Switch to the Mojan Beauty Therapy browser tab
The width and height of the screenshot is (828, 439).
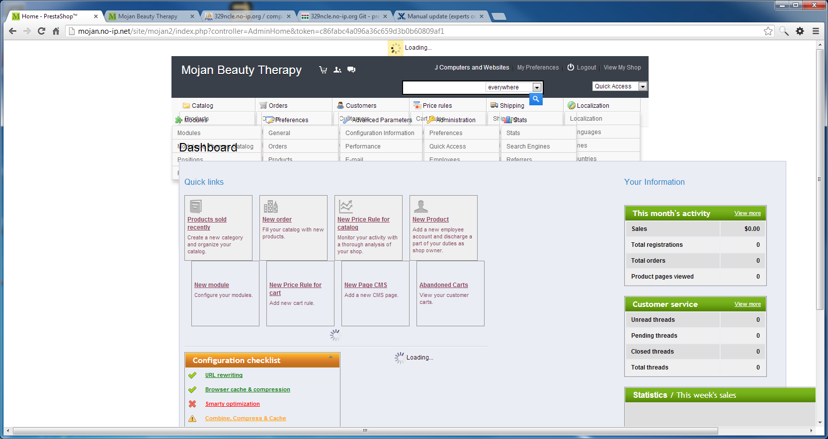(148, 16)
